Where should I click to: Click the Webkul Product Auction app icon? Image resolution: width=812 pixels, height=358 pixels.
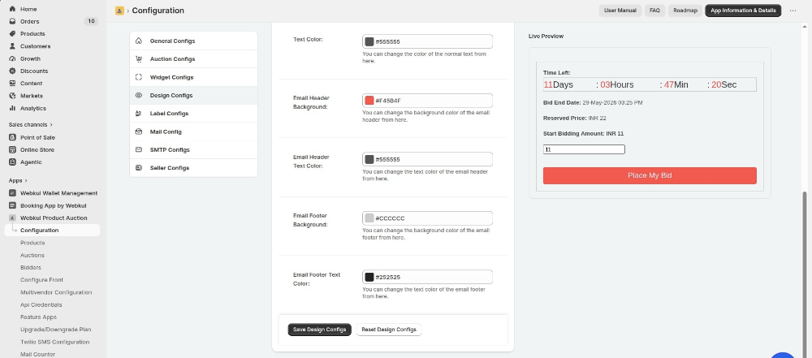(x=12, y=218)
